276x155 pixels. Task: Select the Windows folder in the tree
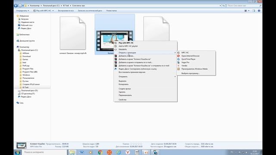26,75
